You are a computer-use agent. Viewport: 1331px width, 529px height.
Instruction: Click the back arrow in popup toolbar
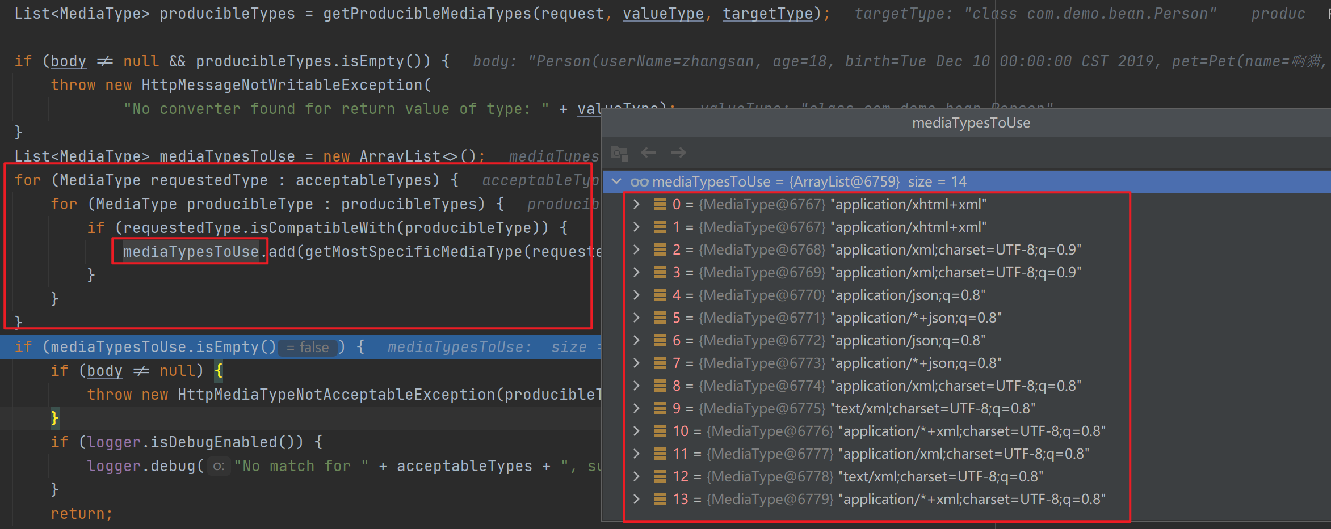pos(648,153)
